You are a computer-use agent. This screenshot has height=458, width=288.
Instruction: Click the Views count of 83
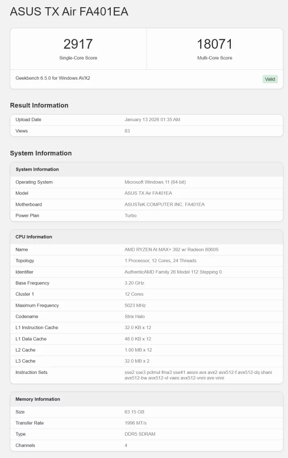click(x=127, y=131)
